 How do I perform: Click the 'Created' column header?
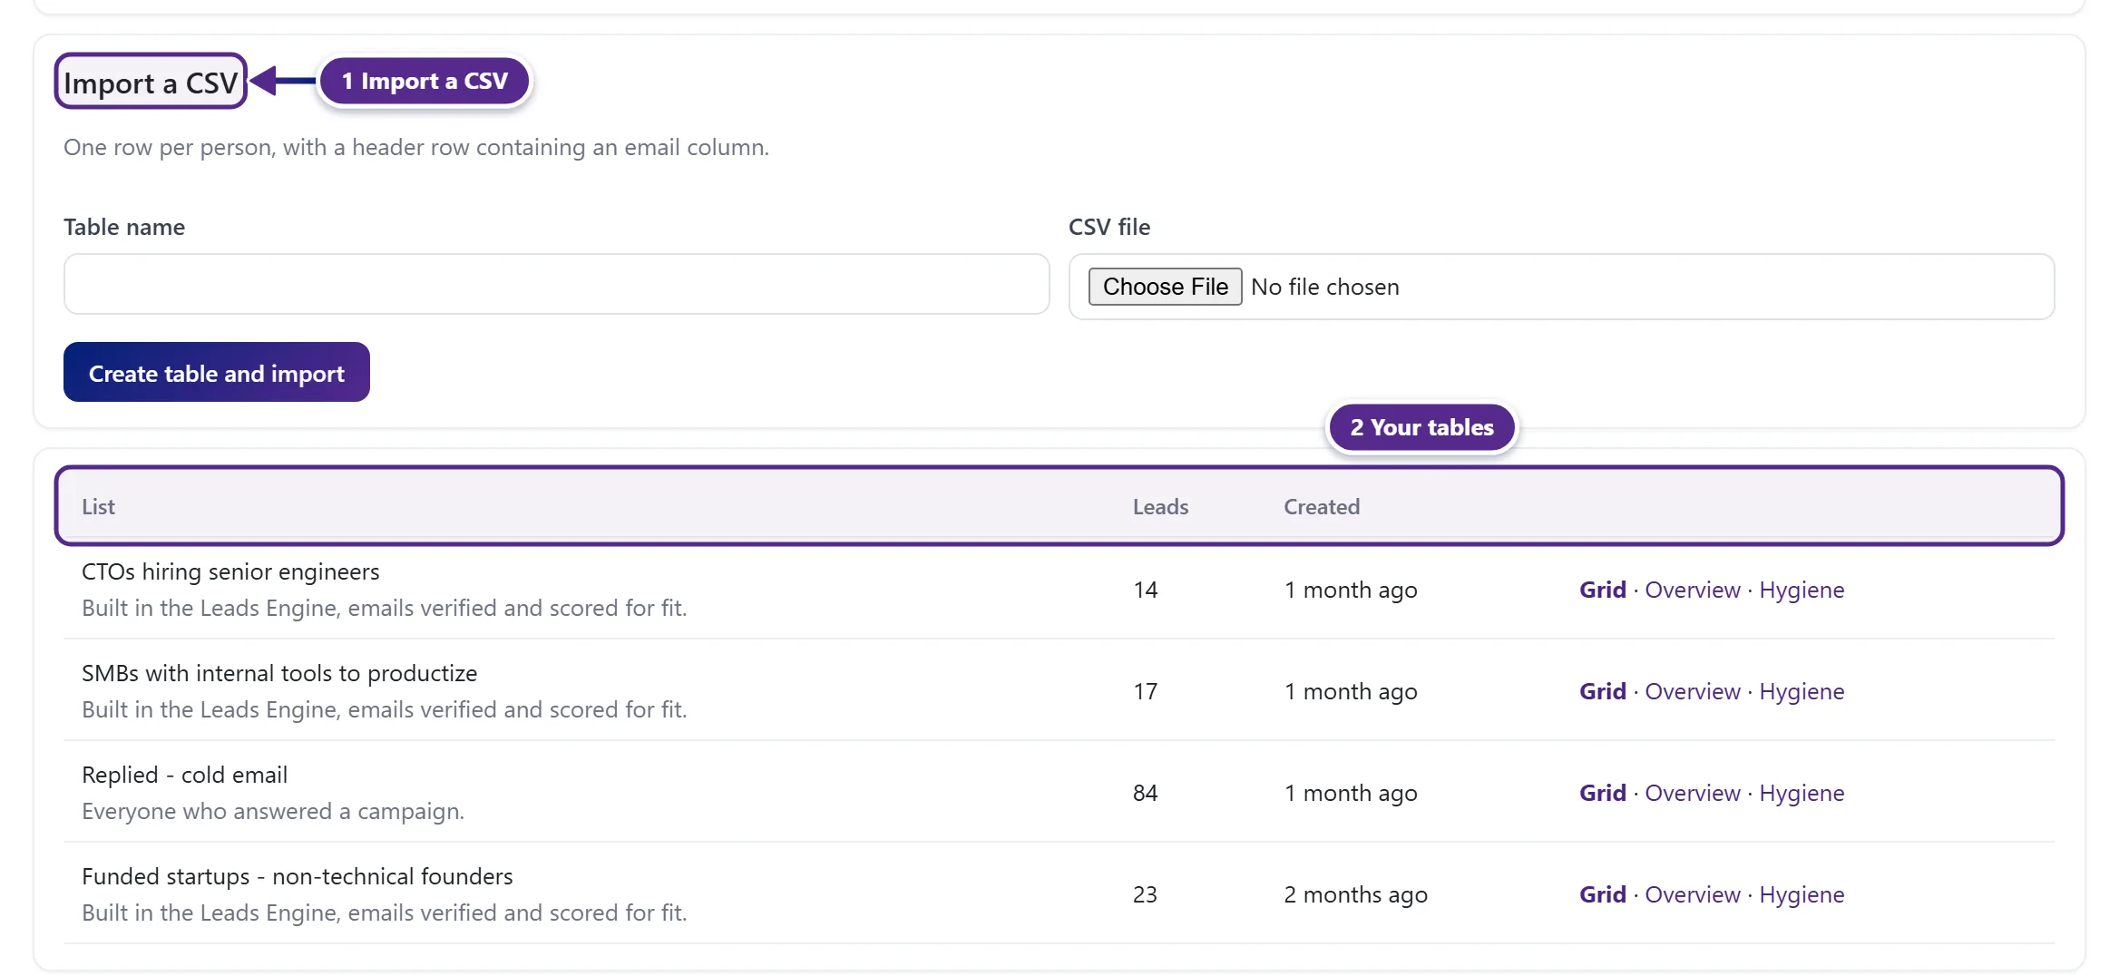coord(1322,507)
